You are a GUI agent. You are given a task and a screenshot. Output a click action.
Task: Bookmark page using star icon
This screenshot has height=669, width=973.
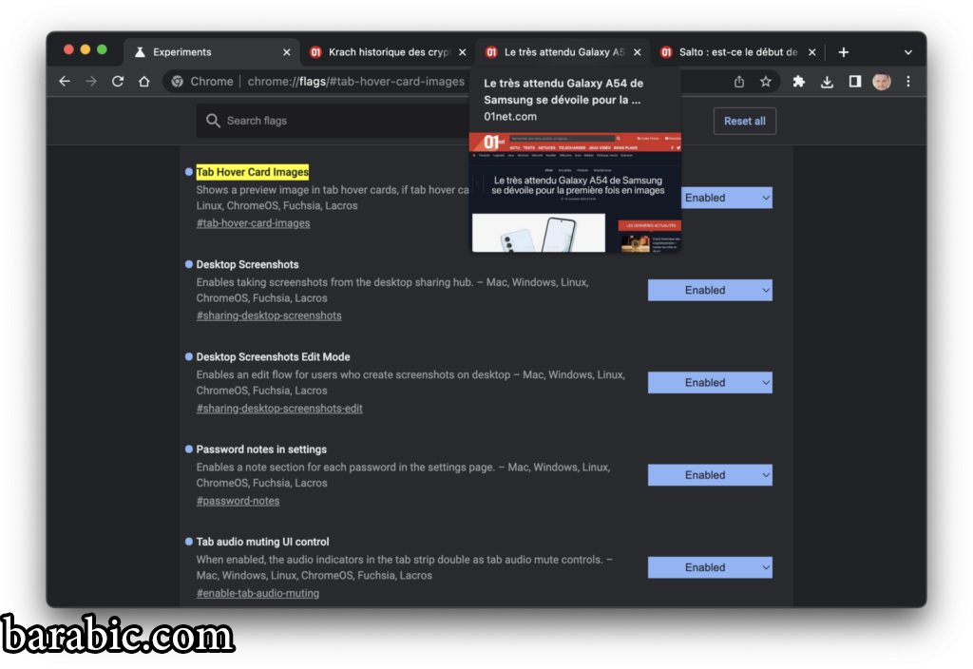click(x=766, y=82)
